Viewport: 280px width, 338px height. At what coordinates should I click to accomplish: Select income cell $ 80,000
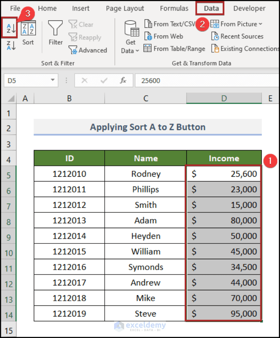click(x=224, y=220)
